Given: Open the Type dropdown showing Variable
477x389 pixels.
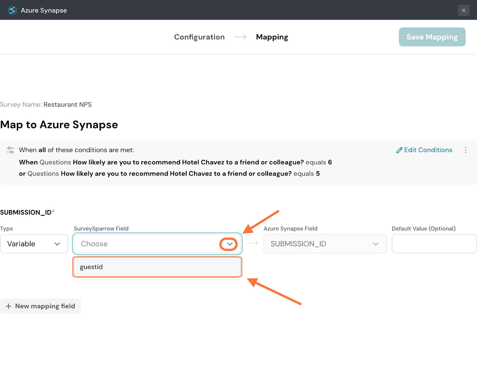Looking at the screenshot, I should coord(34,244).
